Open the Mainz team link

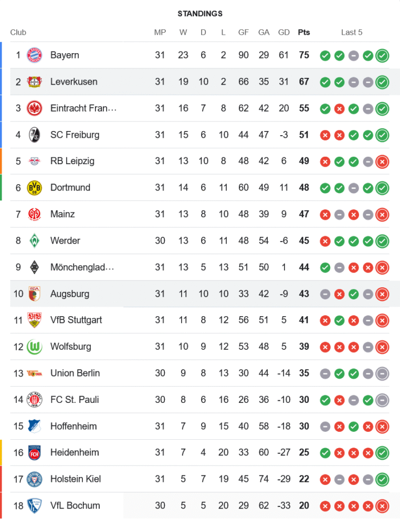pyautogui.click(x=62, y=214)
